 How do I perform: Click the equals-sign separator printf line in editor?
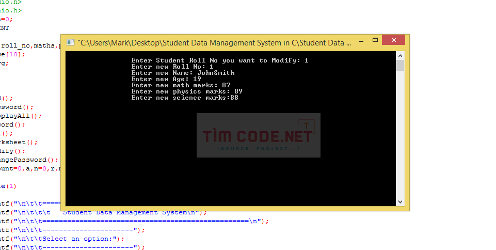134,221
